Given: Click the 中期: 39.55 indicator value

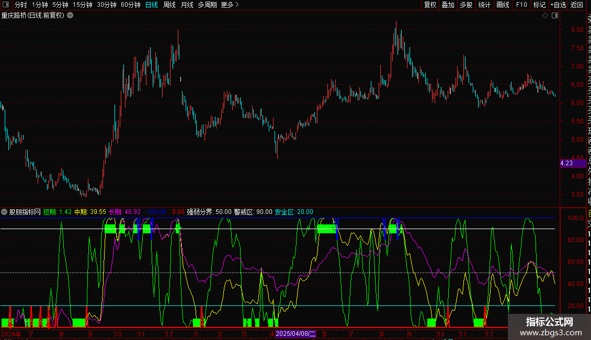Looking at the screenshot, I should click(90, 212).
